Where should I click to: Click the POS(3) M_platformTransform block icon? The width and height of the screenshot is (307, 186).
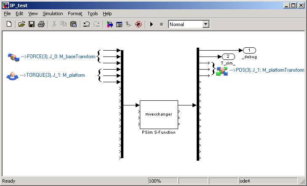pyautogui.click(x=222, y=70)
